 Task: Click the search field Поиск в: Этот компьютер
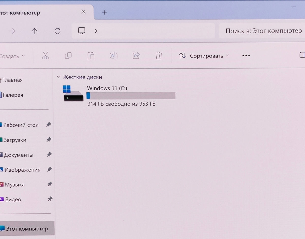coord(263,31)
